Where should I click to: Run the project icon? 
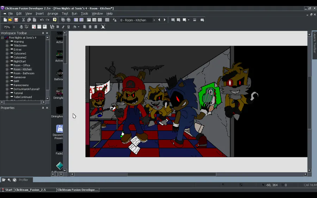click(x=173, y=20)
